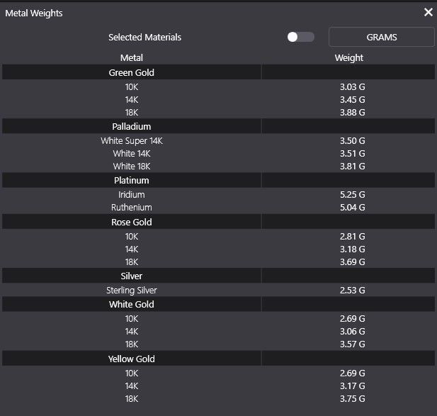Select the Sterling Silver row
437x416 pixels.
(x=132, y=290)
